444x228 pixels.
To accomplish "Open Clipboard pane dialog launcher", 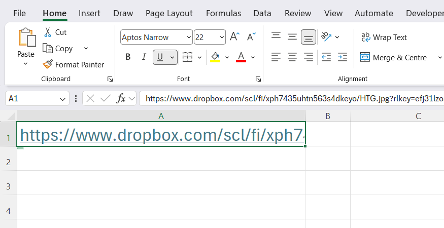I will pyautogui.click(x=110, y=79).
